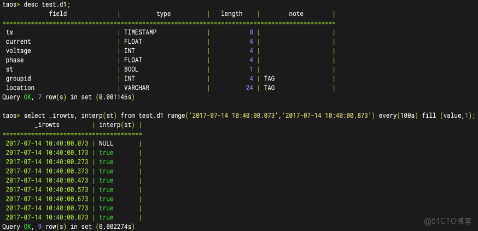
Task: Select the 'location' field name
Action: point(20,88)
